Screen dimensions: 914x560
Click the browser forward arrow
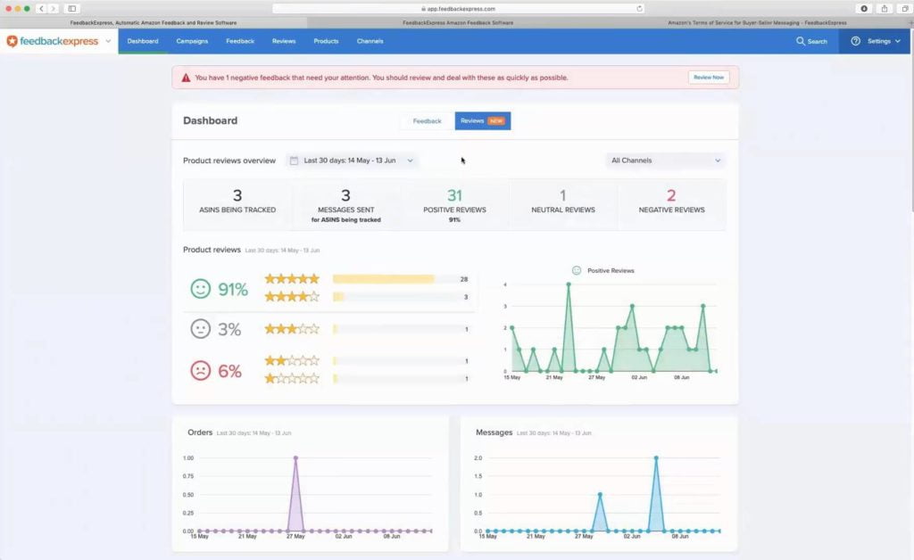(53, 9)
